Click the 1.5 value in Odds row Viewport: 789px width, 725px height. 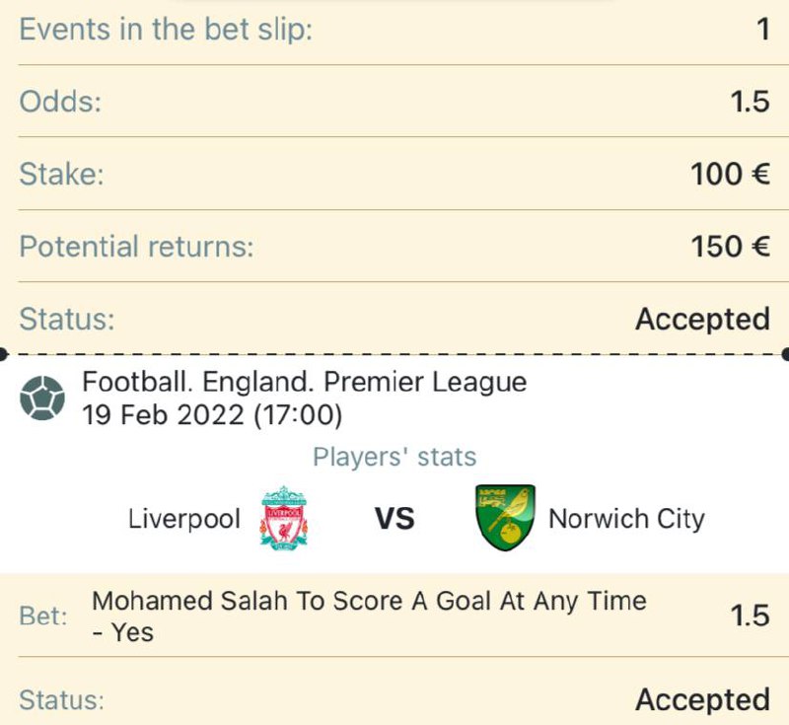750,102
